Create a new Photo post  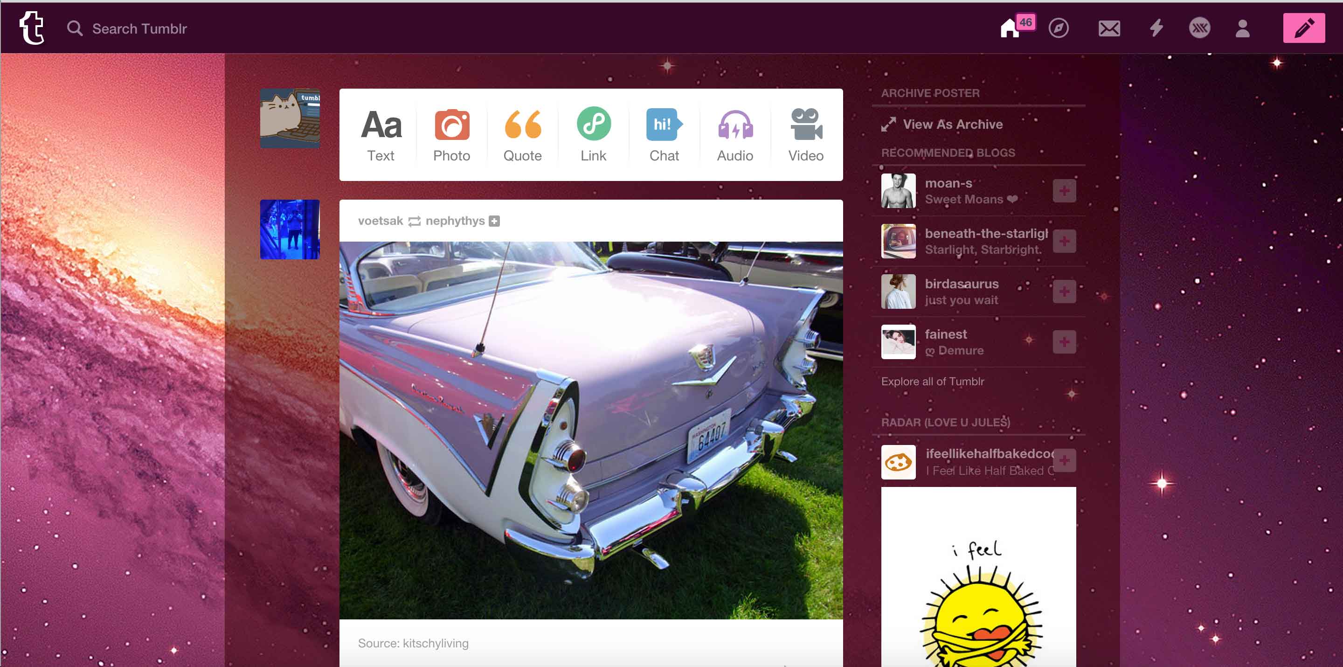click(451, 135)
